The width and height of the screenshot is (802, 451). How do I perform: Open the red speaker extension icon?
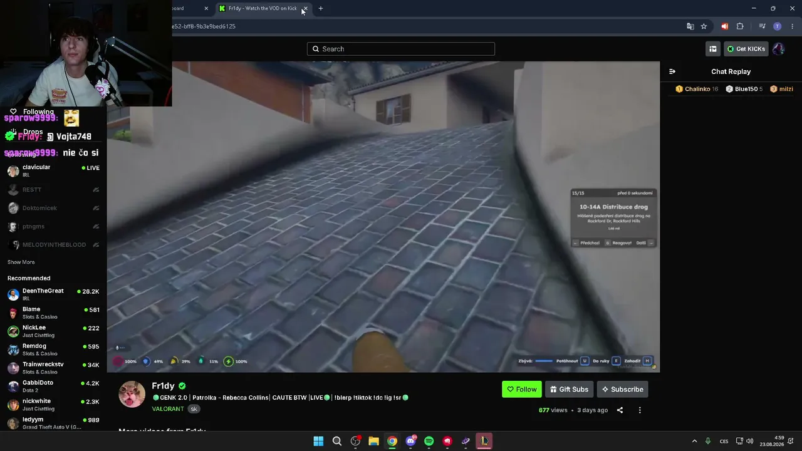coord(725,26)
